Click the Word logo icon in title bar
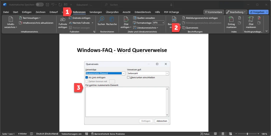This screenshot has width=271, height=136. [5, 5]
